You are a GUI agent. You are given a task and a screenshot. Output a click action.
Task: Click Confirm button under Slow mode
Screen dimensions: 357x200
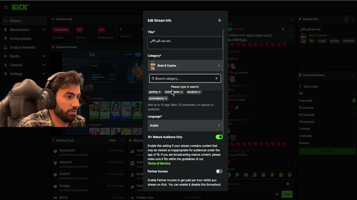point(327,151)
